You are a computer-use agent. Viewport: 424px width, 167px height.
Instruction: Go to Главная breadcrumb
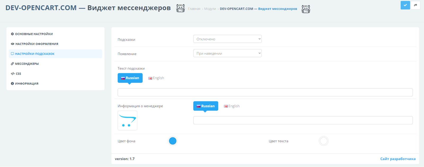(x=194, y=9)
